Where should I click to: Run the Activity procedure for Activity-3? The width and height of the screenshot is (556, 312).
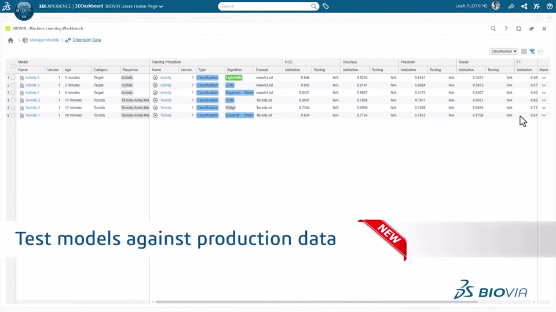[x=155, y=86]
